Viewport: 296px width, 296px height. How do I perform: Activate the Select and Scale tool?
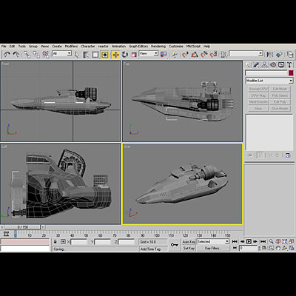134,55
